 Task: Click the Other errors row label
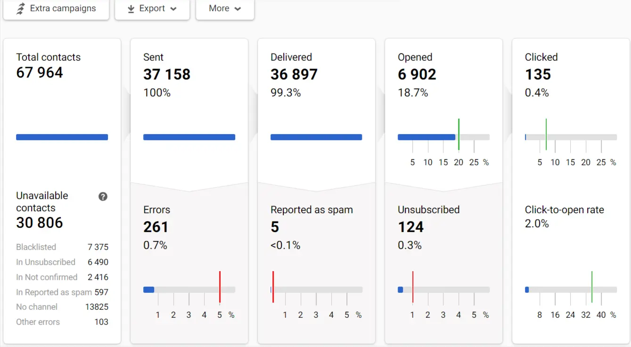(x=38, y=322)
